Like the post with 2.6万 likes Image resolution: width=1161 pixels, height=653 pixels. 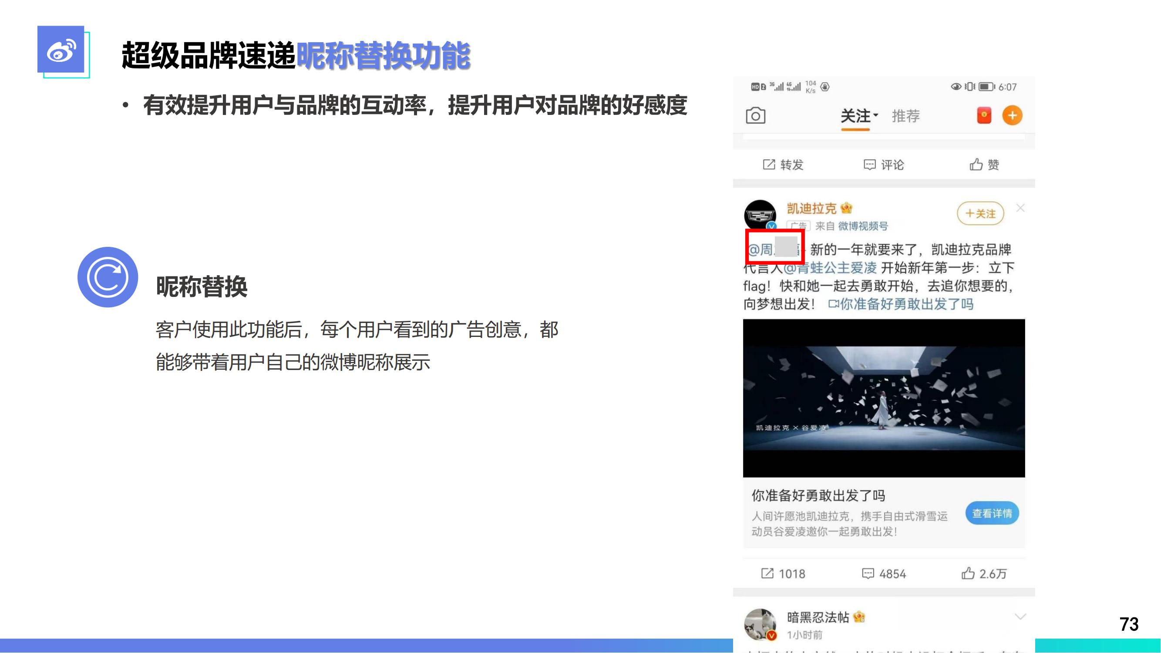pyautogui.click(x=984, y=574)
